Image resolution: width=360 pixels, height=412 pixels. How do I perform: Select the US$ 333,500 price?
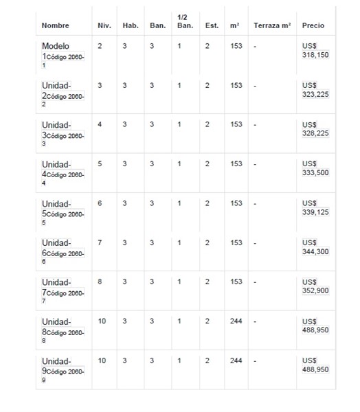click(315, 168)
